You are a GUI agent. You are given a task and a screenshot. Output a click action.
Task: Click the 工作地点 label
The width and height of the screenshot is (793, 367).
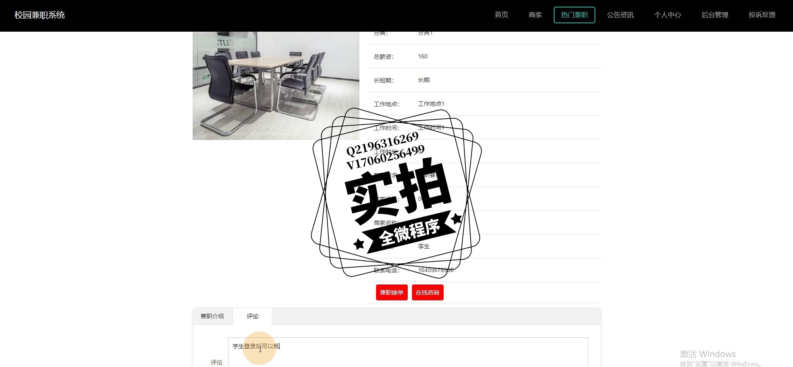(386, 104)
